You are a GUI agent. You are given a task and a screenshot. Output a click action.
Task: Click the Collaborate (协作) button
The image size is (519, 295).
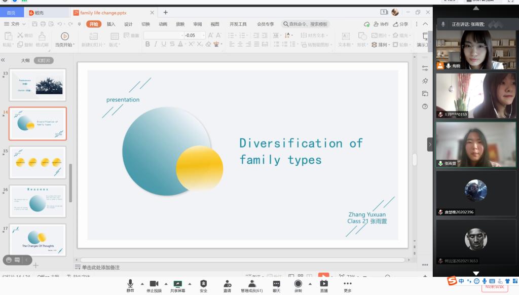coord(381,24)
